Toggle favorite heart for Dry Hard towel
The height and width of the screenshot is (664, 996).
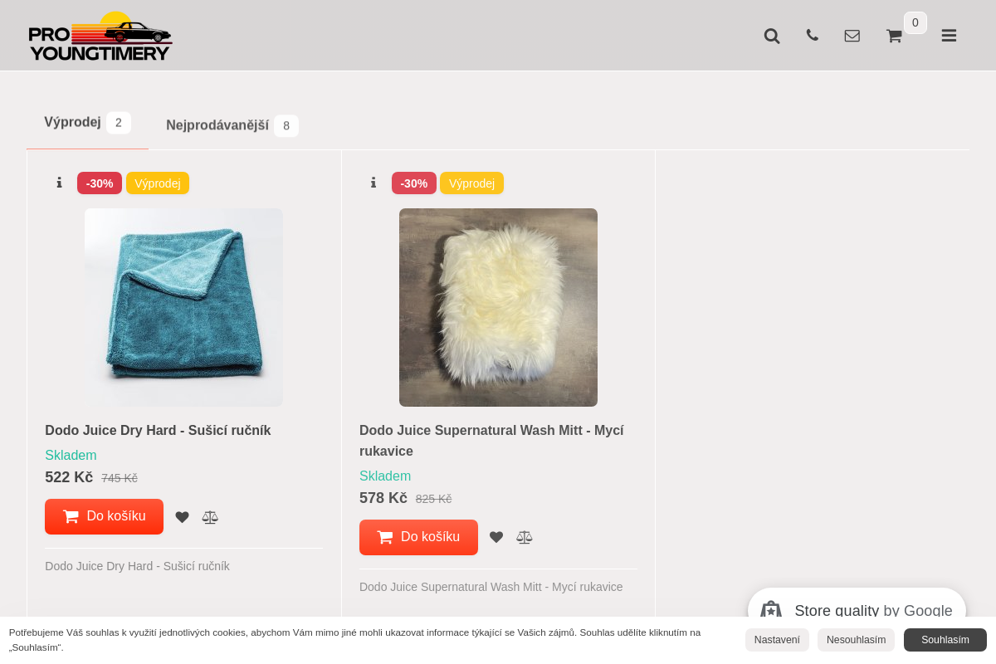183,517
